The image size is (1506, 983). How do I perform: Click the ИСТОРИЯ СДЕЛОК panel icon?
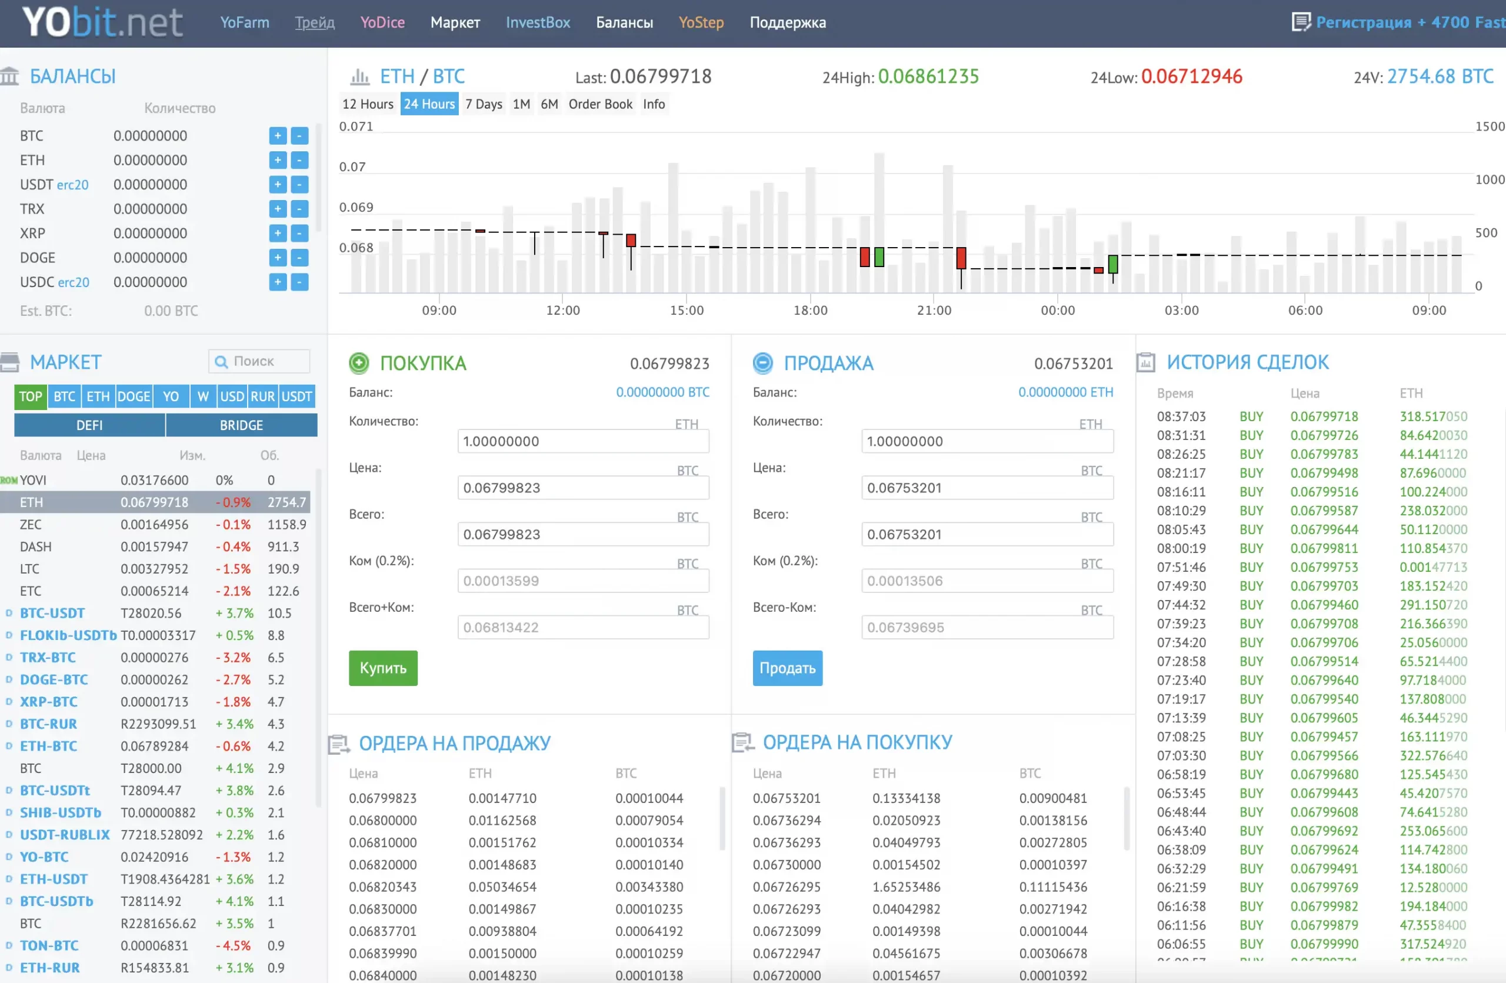pyautogui.click(x=1146, y=362)
